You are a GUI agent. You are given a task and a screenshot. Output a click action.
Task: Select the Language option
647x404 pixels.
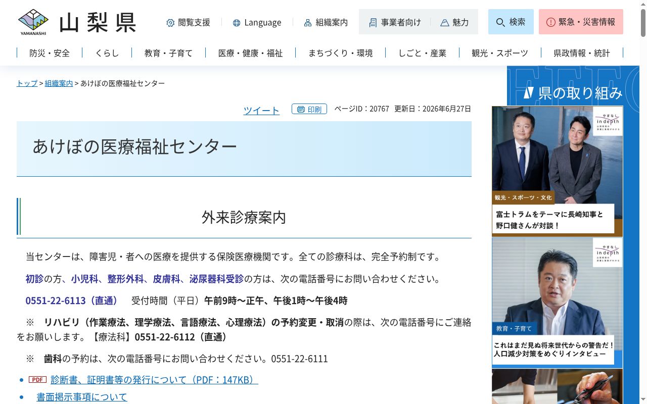[257, 23]
